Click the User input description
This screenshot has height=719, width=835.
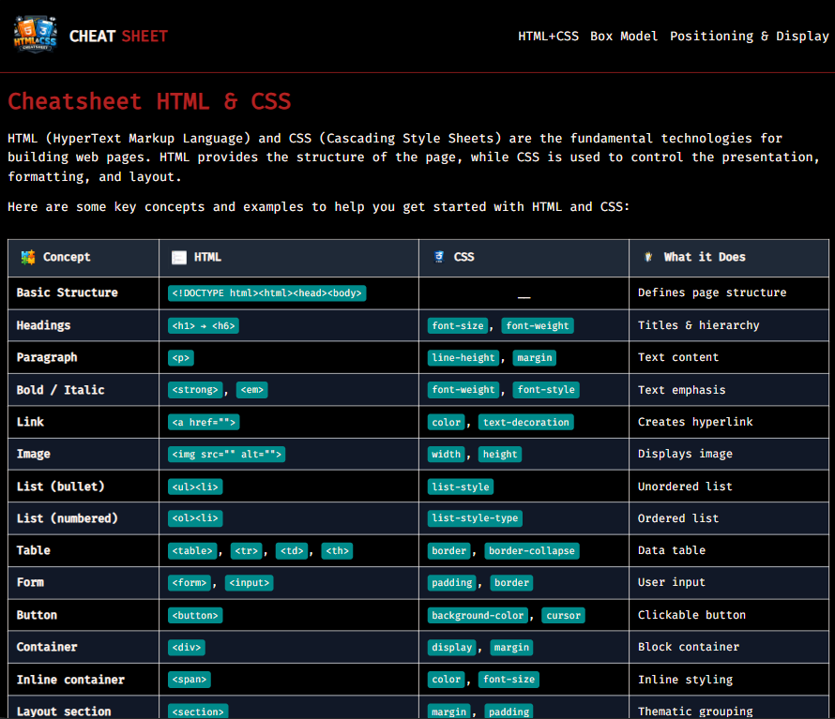click(x=672, y=582)
